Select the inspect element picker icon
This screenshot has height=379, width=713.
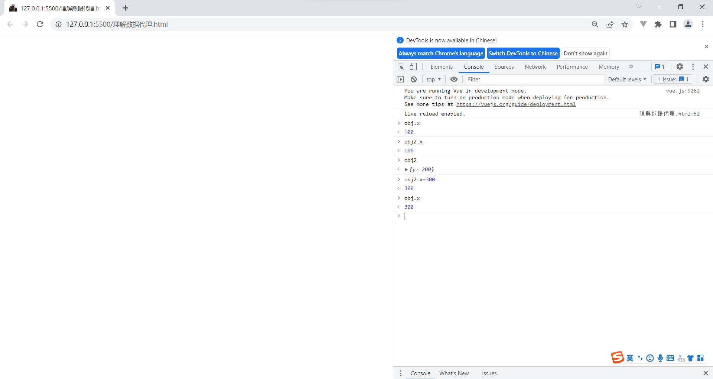pos(401,67)
